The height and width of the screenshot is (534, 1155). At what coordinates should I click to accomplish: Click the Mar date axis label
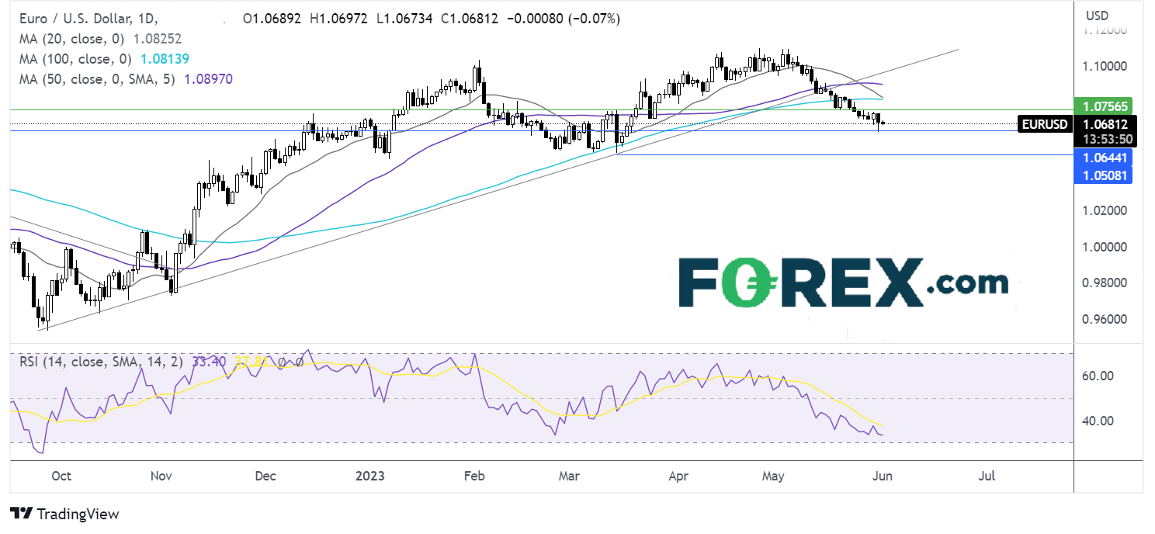[x=570, y=475]
